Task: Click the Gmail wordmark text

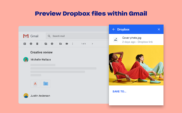Action: tap(34, 36)
